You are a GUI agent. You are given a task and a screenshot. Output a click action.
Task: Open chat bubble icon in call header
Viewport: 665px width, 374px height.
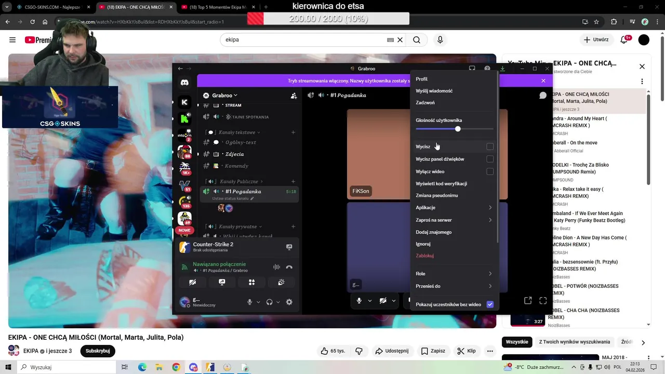pyautogui.click(x=543, y=95)
